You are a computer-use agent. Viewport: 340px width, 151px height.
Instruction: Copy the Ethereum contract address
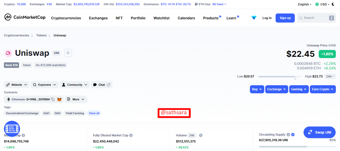tap(53, 99)
